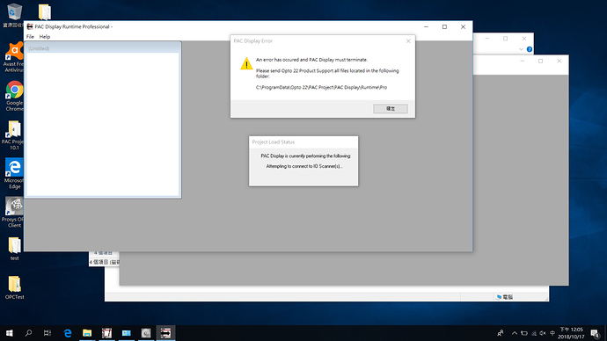Open the File menu

click(x=30, y=37)
